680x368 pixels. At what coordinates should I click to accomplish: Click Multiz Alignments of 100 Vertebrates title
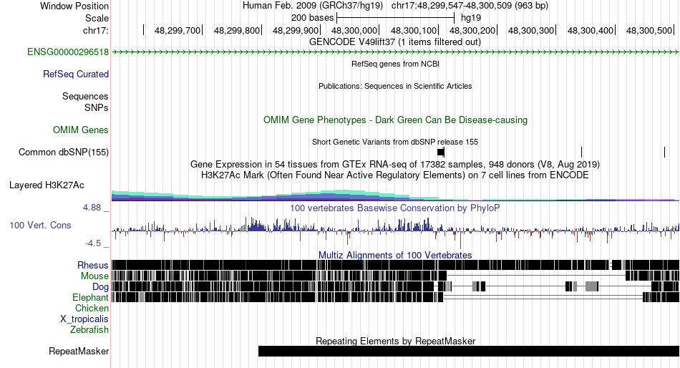(395, 255)
